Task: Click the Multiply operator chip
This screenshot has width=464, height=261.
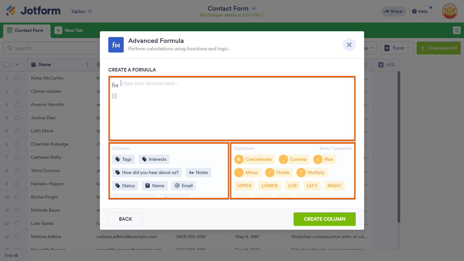Action: click(x=312, y=172)
